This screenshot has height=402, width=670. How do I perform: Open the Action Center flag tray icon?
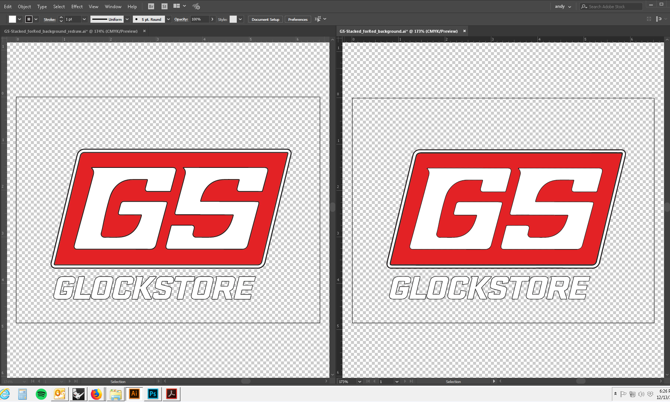[x=623, y=394]
